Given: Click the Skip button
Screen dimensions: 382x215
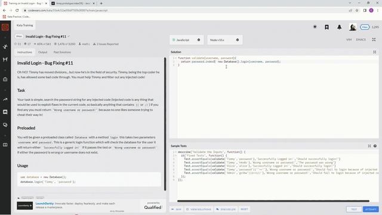Looking at the screenshot, I should coord(177,209).
